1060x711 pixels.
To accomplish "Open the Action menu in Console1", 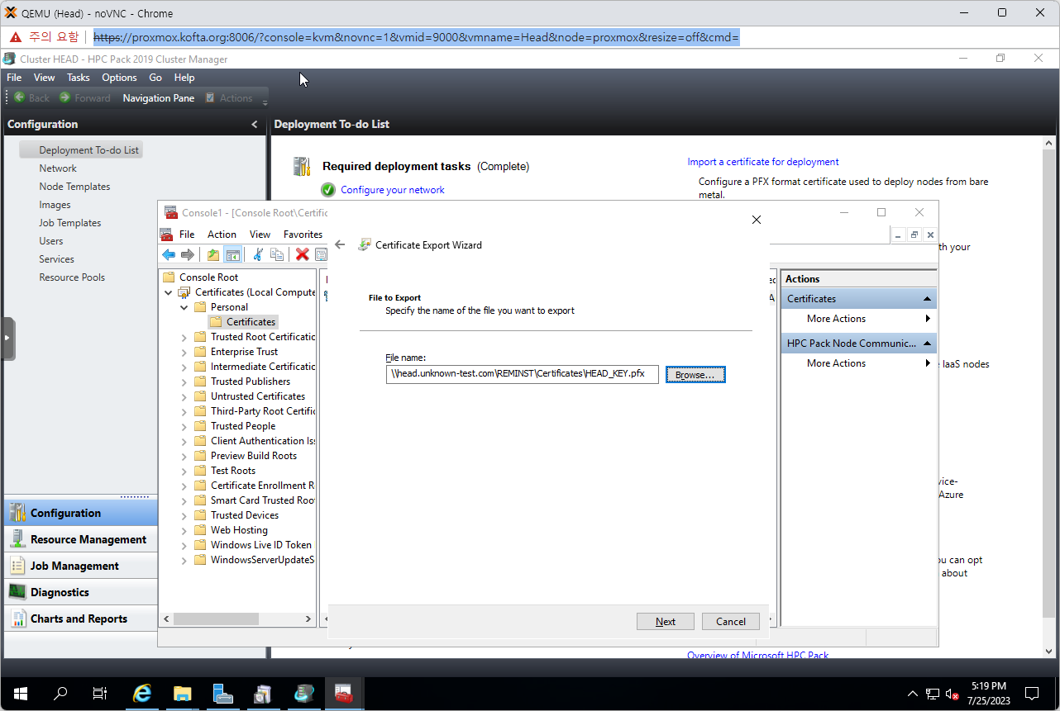I will coord(221,235).
